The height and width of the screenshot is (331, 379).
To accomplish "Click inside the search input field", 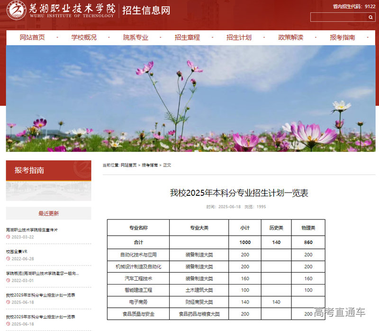I will coord(338,17).
